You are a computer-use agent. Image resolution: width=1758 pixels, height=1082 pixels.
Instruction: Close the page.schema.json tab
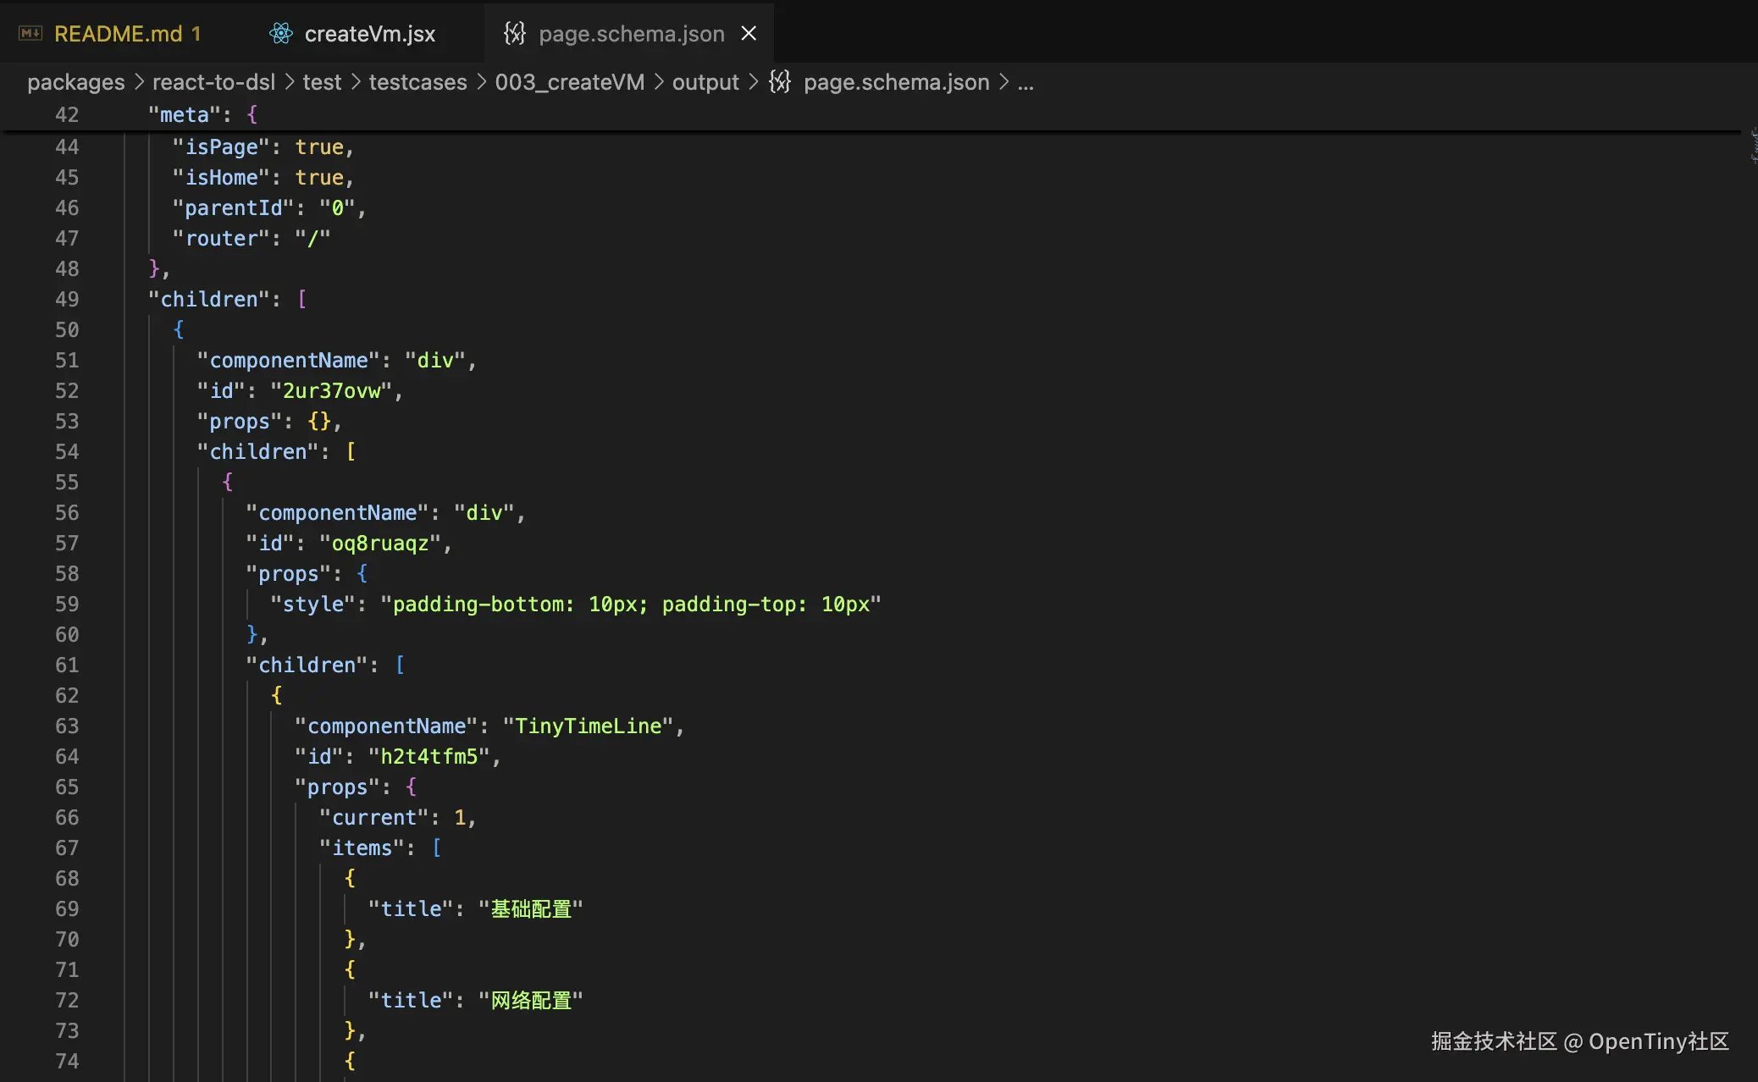click(749, 34)
